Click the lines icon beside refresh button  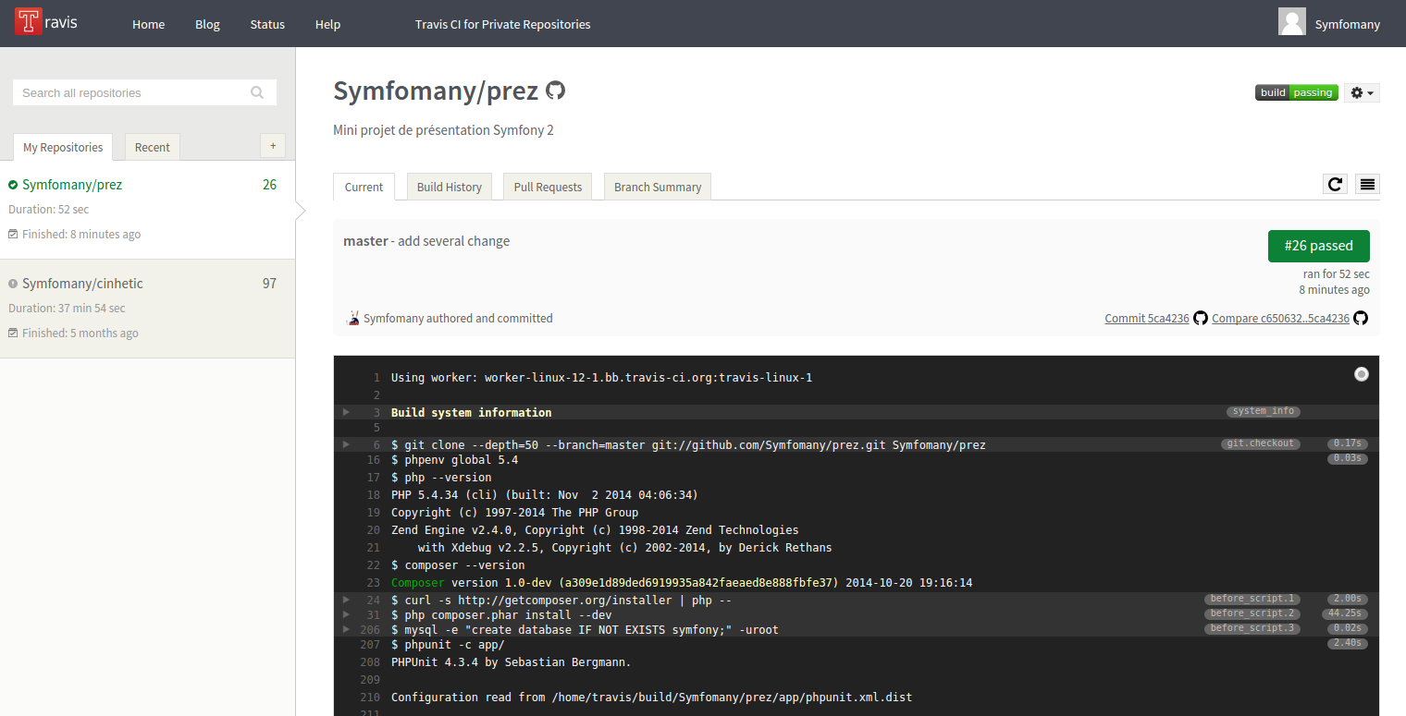[x=1367, y=184]
